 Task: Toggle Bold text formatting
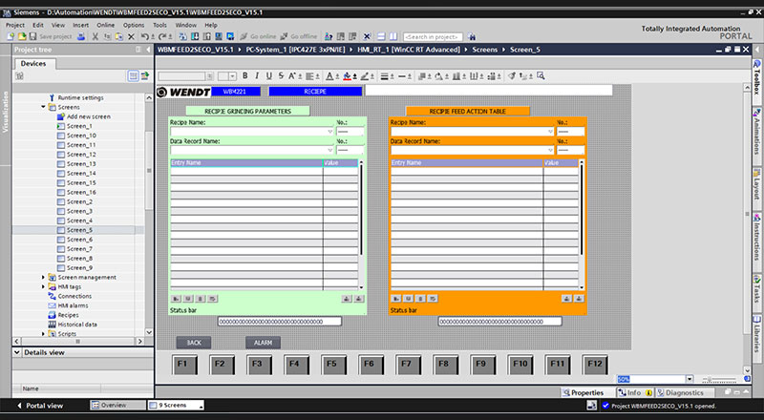[244, 75]
